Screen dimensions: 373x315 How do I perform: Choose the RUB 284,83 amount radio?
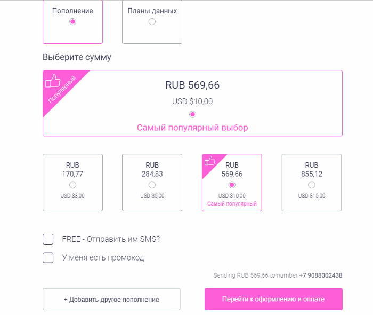tap(152, 185)
